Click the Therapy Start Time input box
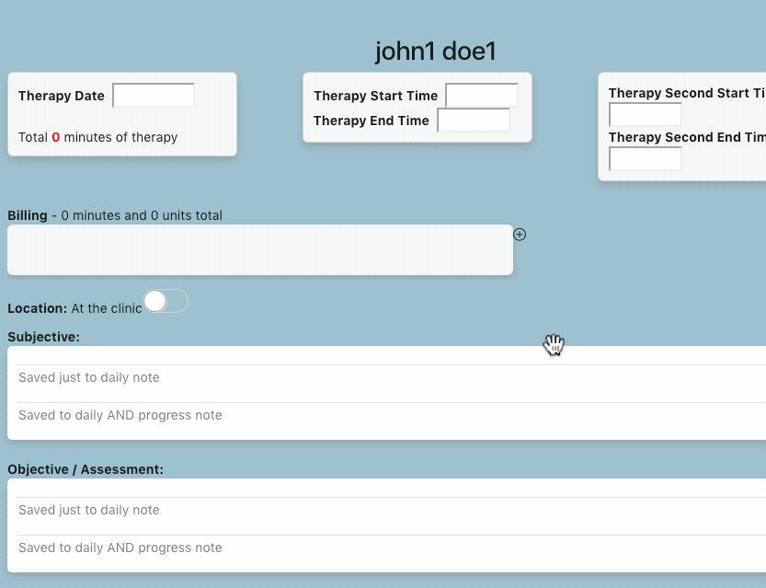Screen dimensions: 766x588 482,96
